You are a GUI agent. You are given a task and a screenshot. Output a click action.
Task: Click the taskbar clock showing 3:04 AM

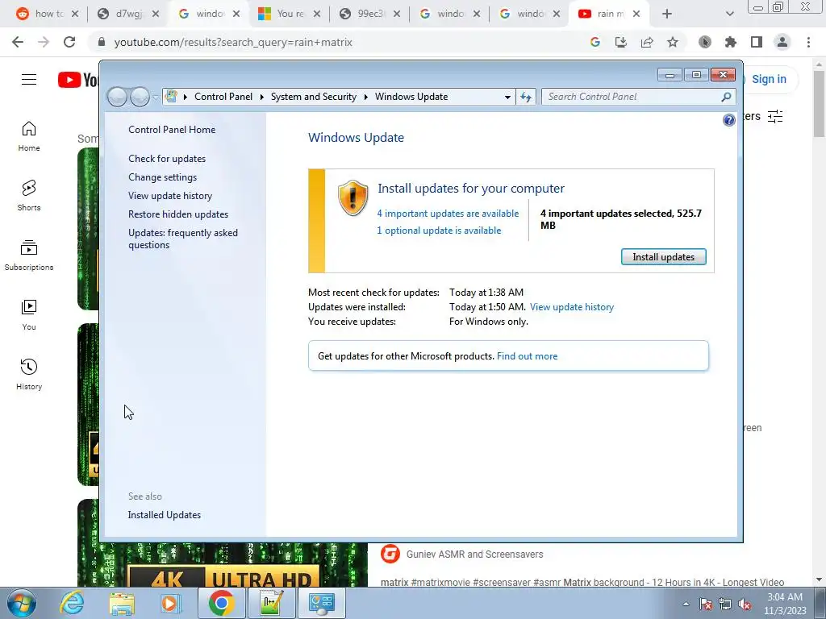785,604
